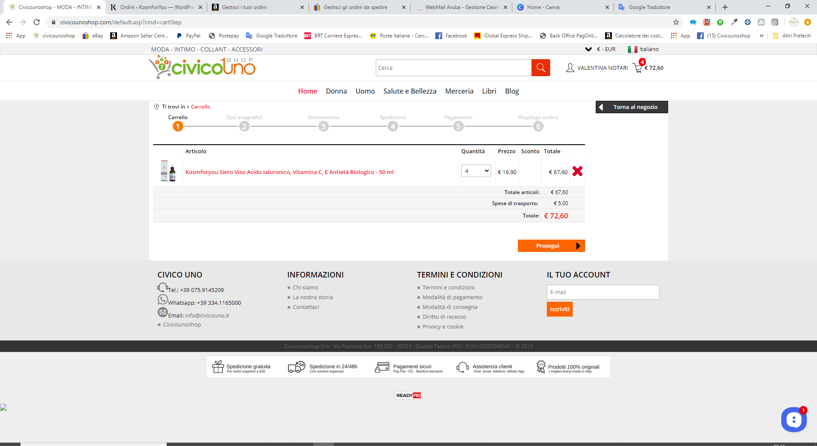This screenshot has width=817, height=446.
Task: Click the browser back arrow
Action: pyautogui.click(x=9, y=22)
